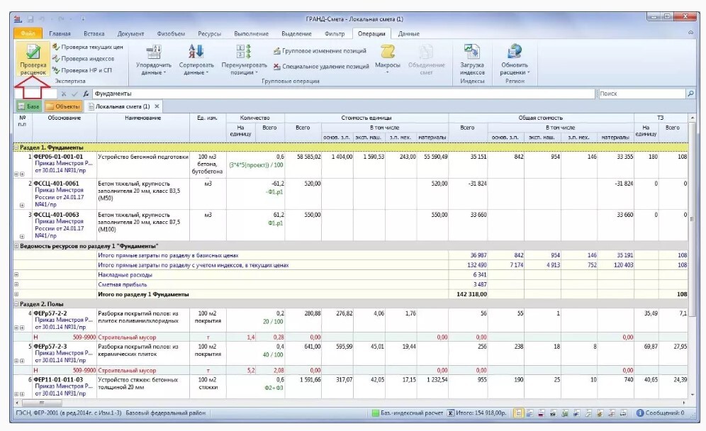
Task: Expand Накладные расходы row
Action: coord(16,274)
